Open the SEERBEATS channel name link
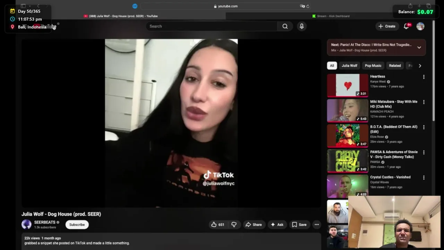 click(45, 222)
